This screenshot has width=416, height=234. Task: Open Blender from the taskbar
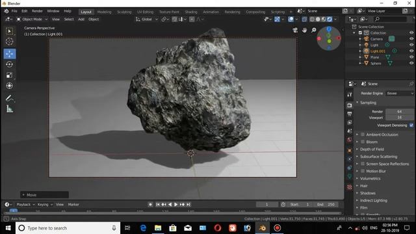pos(262,228)
